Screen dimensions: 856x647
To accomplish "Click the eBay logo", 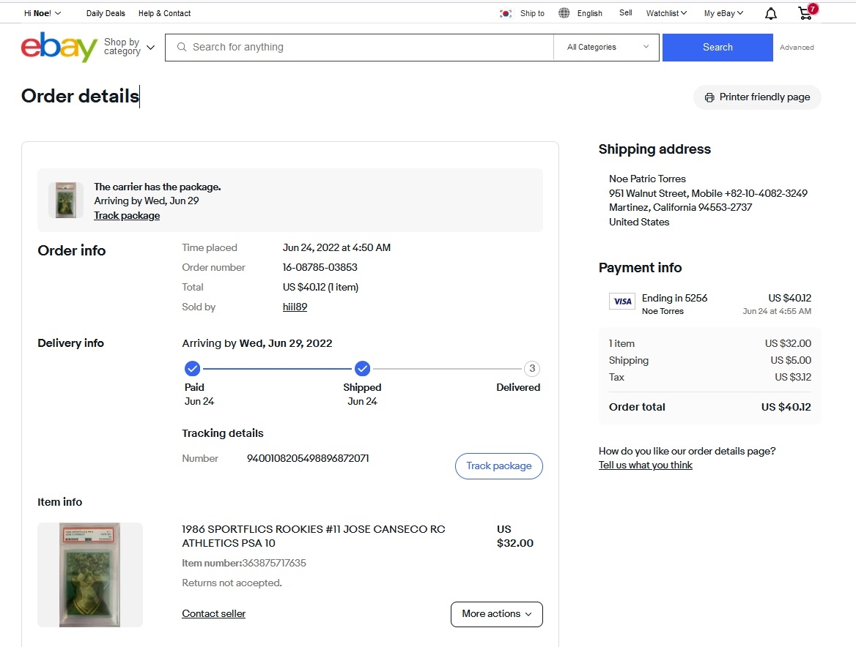I will tap(59, 47).
